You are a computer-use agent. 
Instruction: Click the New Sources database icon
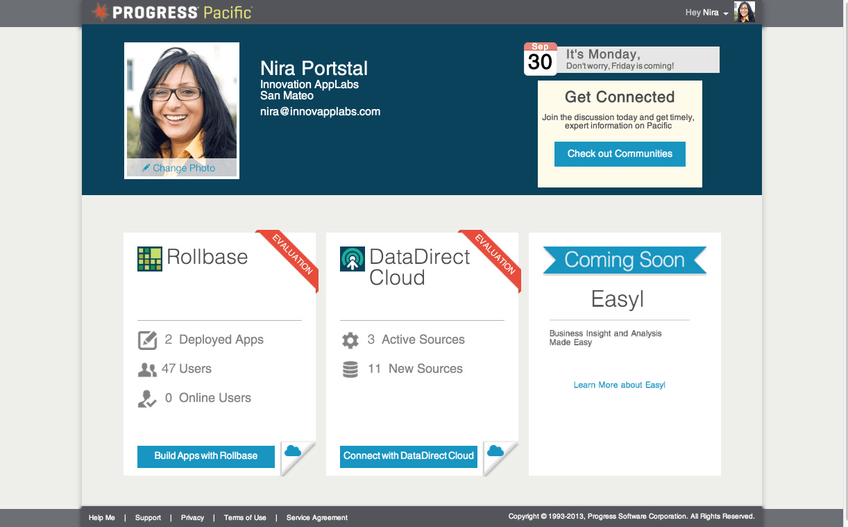pos(350,369)
